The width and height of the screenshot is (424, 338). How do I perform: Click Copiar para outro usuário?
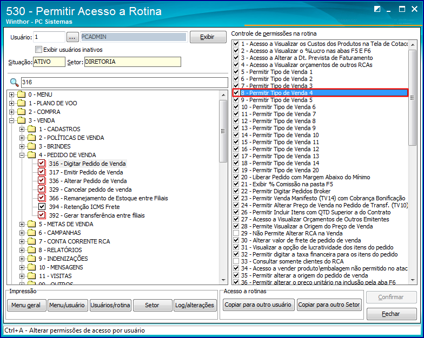coord(259,305)
